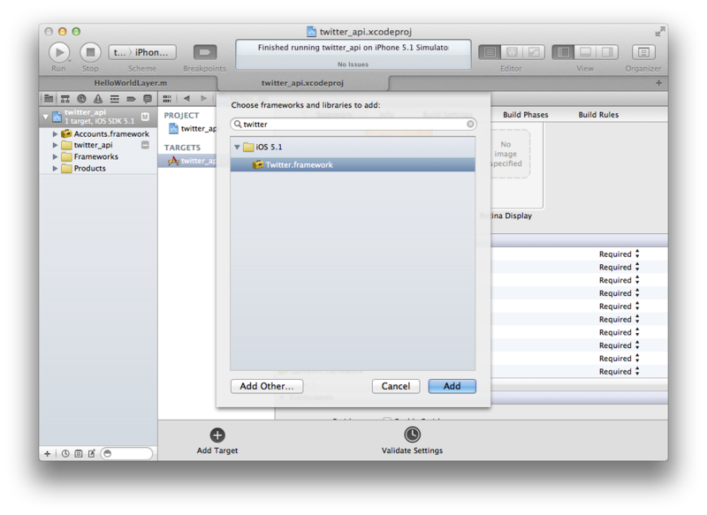Go back with the left arrow
Viewport: 707px width, 515px height.
[186, 99]
